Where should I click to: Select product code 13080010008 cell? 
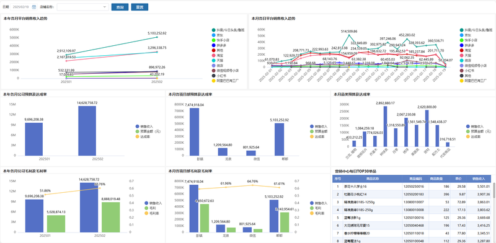point(415,210)
